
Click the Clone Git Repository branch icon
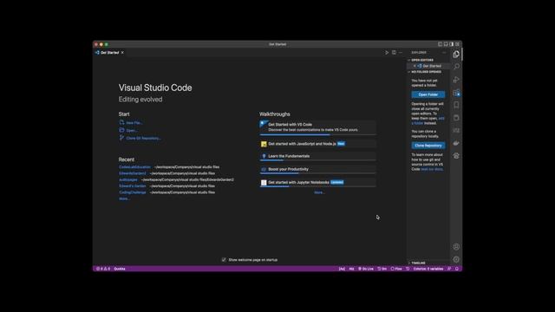121,138
